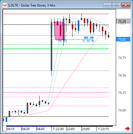Click the blue 75.02 price marker on axis
133x134 pixels.
point(123,39)
